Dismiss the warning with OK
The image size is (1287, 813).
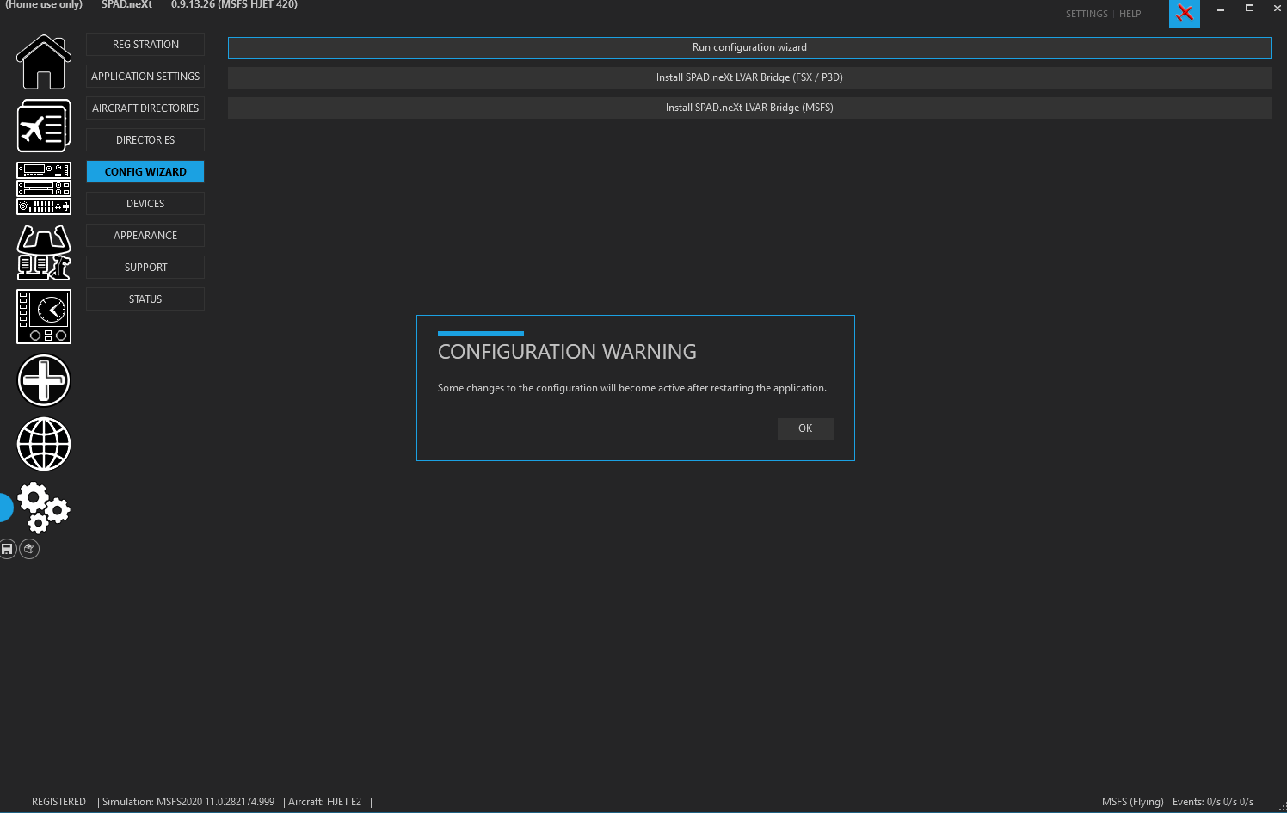tap(805, 428)
